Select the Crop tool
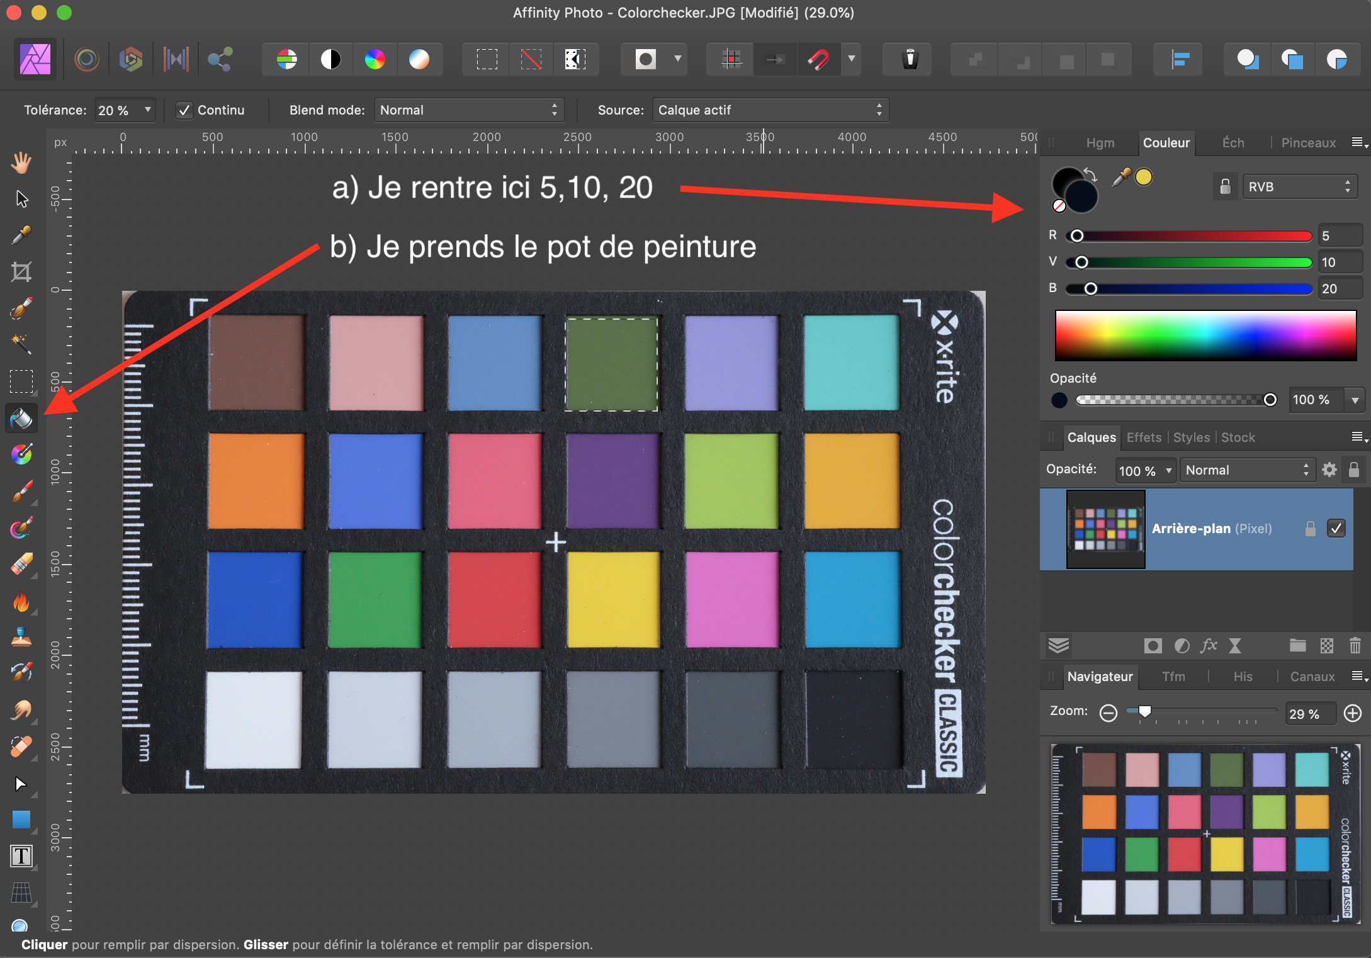This screenshot has height=958, width=1371. click(21, 272)
